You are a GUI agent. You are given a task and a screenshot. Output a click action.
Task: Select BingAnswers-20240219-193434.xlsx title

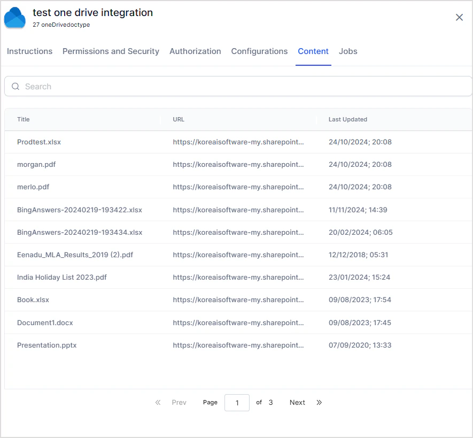coord(80,232)
